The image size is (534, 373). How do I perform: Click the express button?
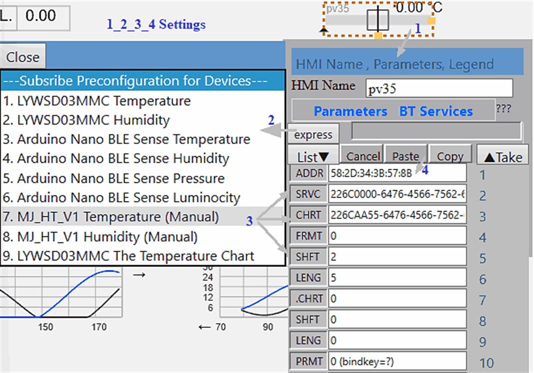click(313, 134)
